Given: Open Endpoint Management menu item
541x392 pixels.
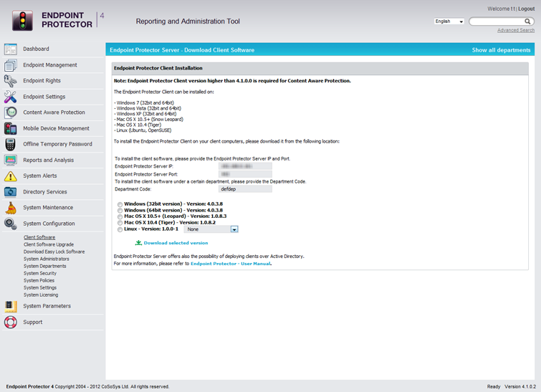Looking at the screenshot, I should pos(50,65).
